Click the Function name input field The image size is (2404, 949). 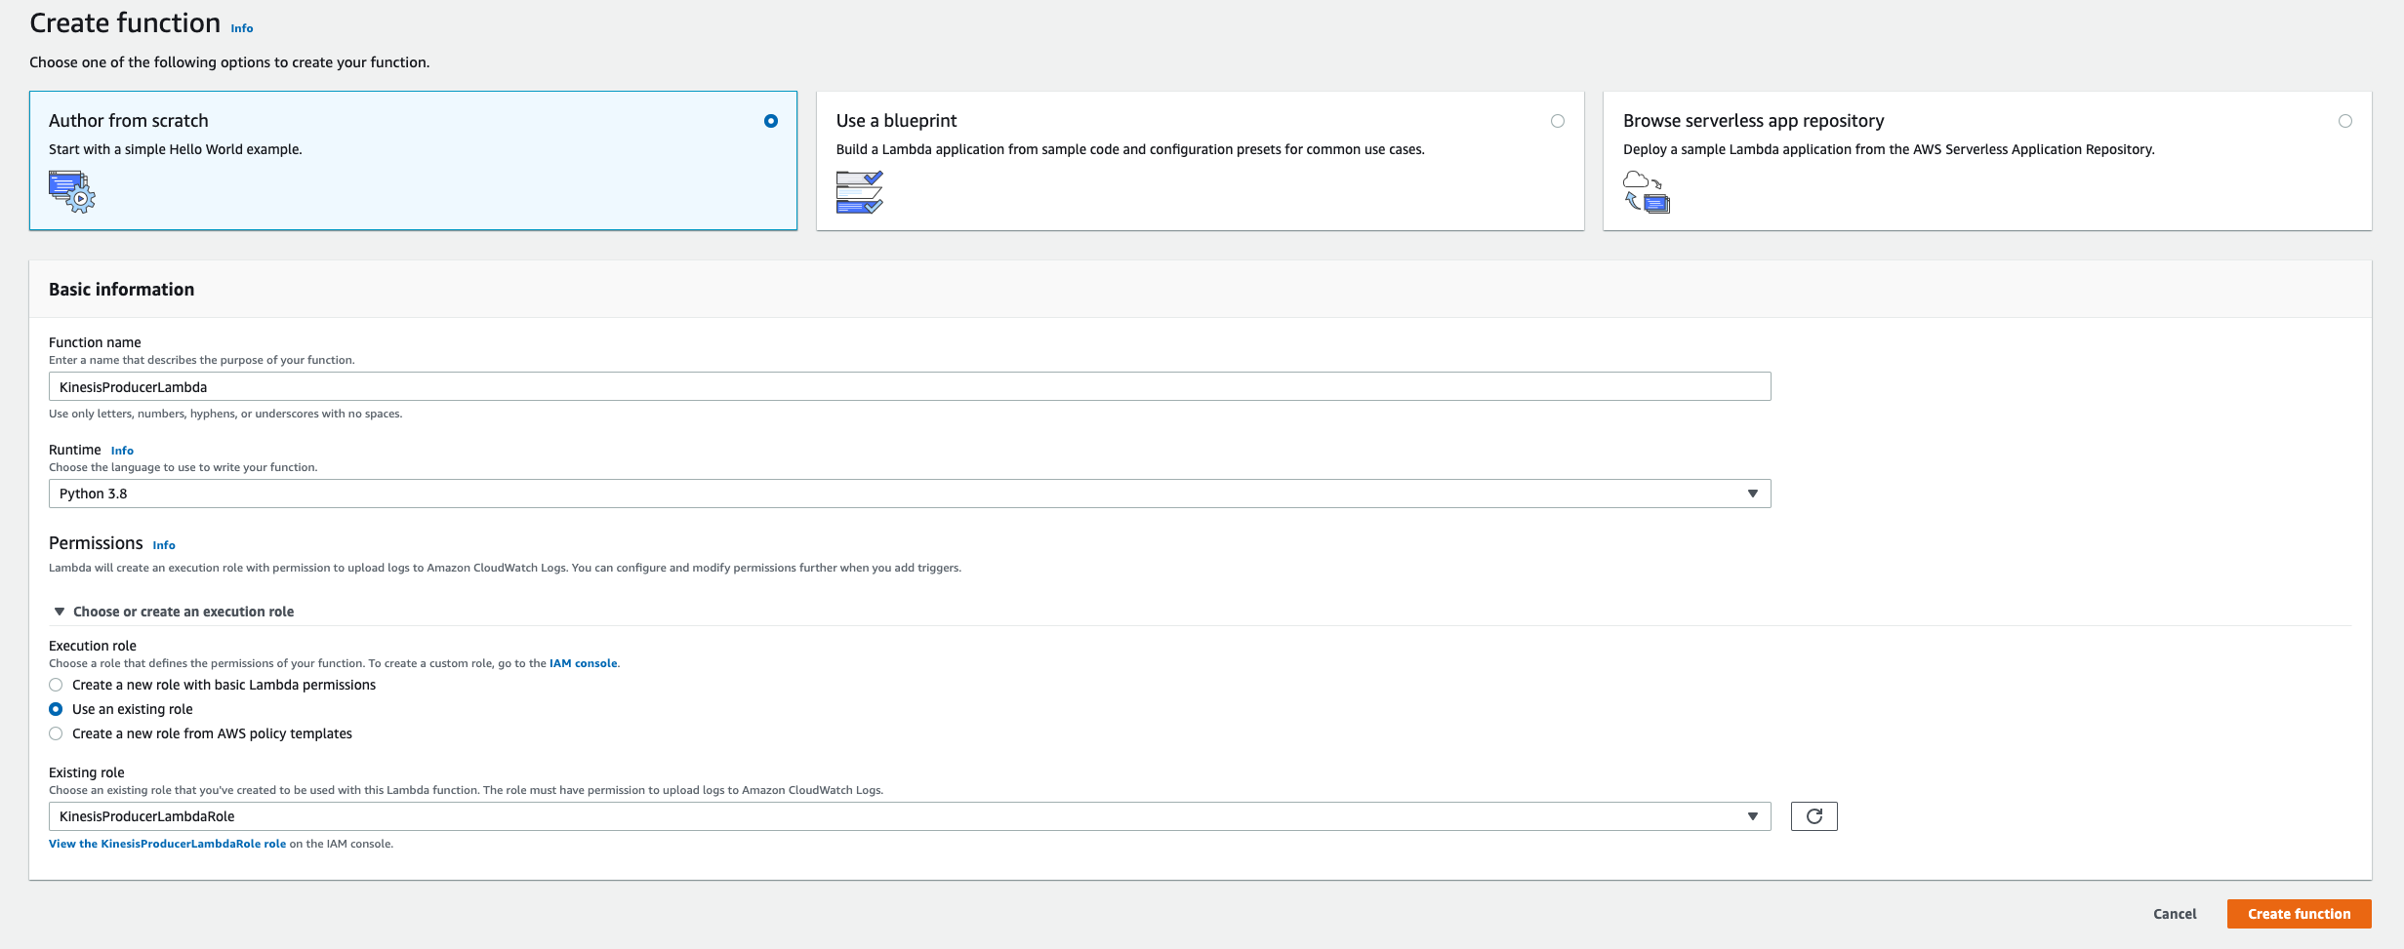tap(908, 386)
